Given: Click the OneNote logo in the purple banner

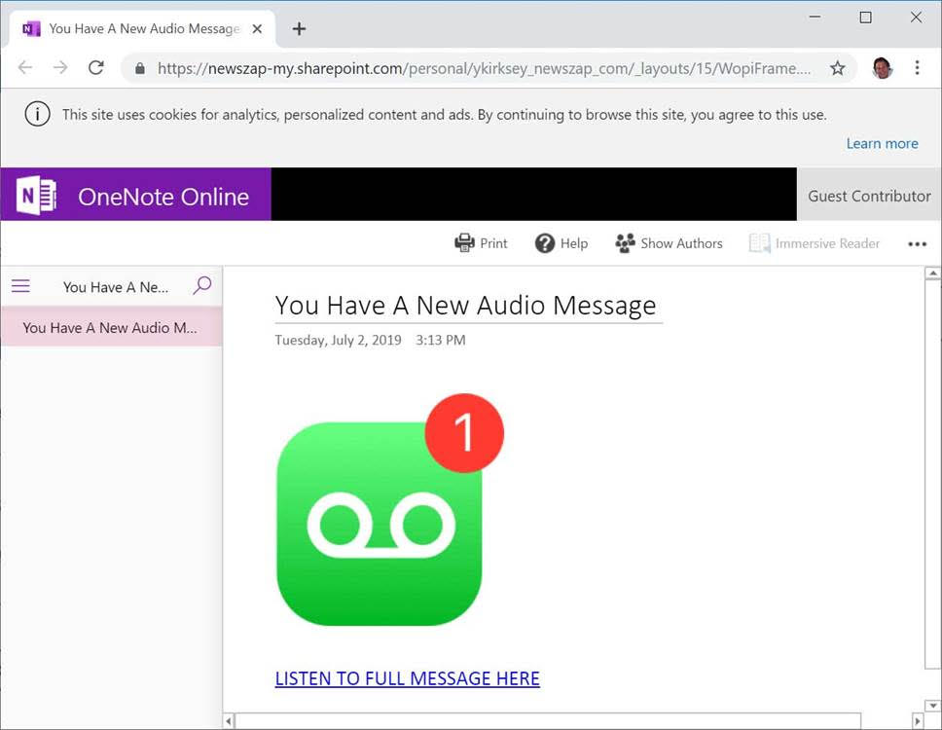Looking at the screenshot, I should coord(33,194).
